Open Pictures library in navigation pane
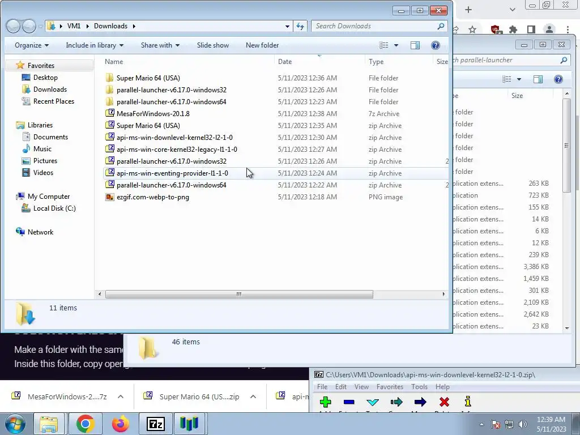Screen dimensions: 580x435 (x=45, y=160)
